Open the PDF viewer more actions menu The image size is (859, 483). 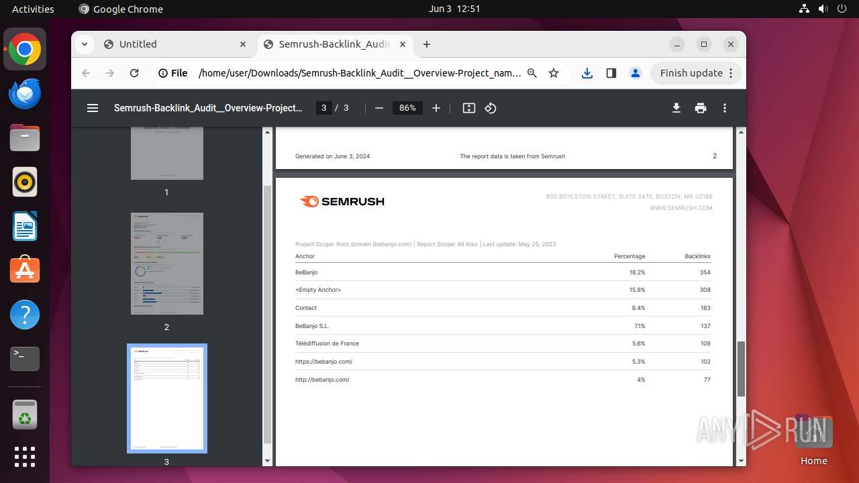point(725,108)
